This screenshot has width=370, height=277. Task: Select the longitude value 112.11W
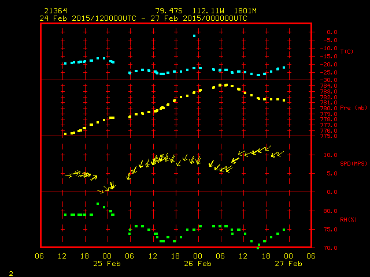[x=208, y=11]
